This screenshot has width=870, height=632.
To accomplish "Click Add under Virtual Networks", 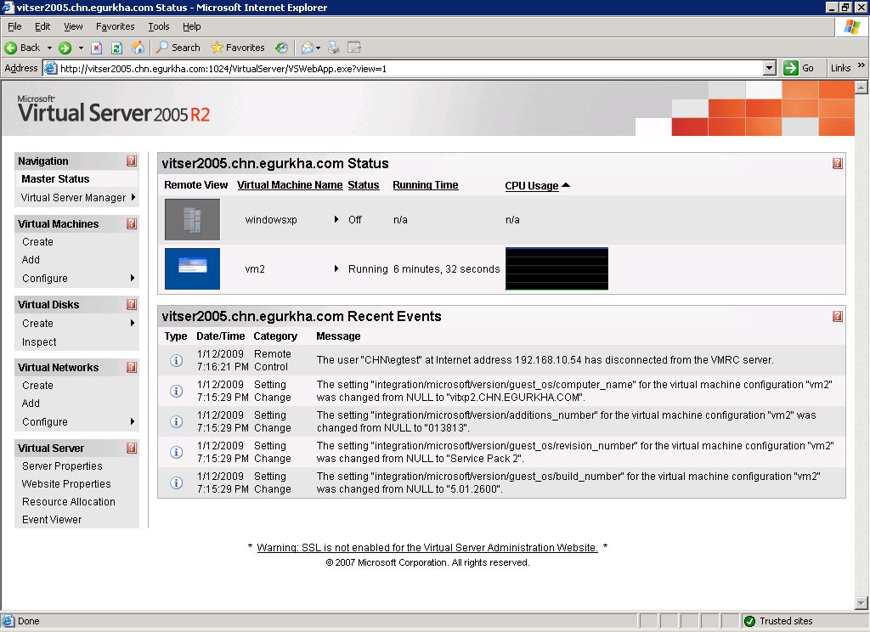I will [31, 403].
